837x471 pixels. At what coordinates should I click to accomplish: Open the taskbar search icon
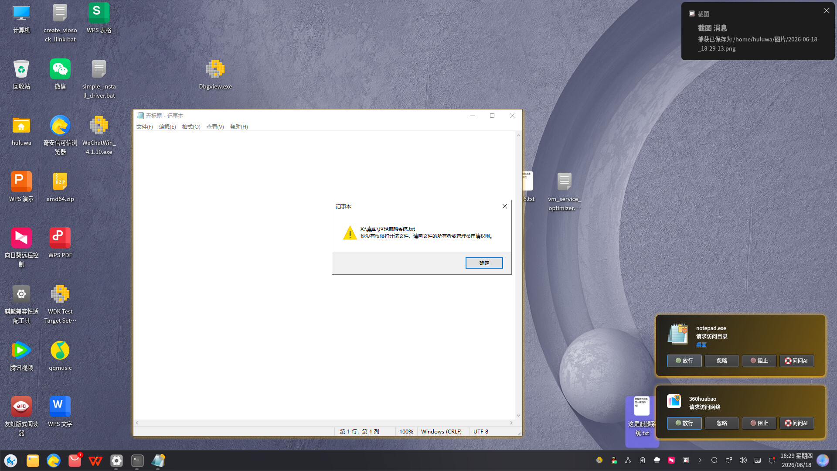coord(715,460)
